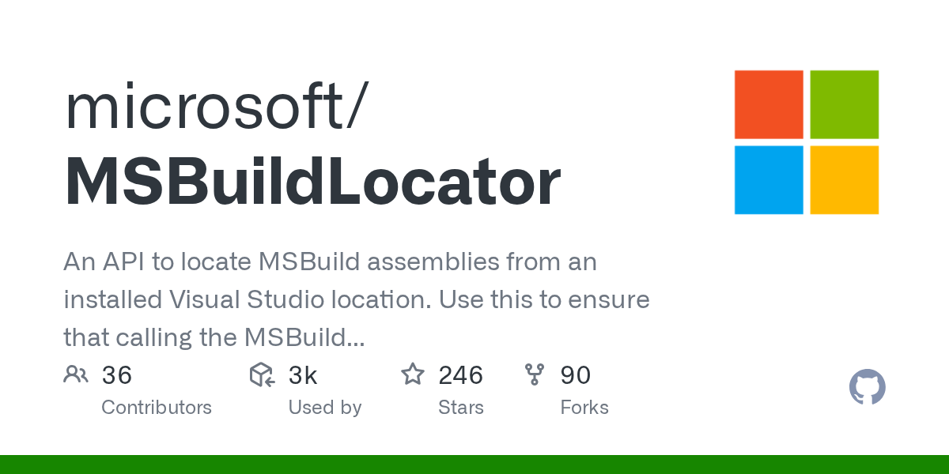The image size is (949, 474).
Task: Click the Forks label text
Action: pos(584,408)
